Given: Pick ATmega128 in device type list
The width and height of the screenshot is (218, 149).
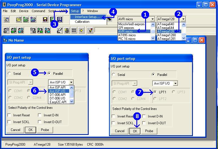Looking at the screenshot, I should [169, 31].
